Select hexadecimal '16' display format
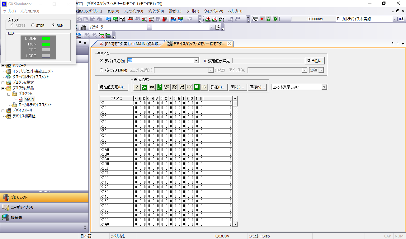This screenshot has height=239, width=406. click(204, 87)
